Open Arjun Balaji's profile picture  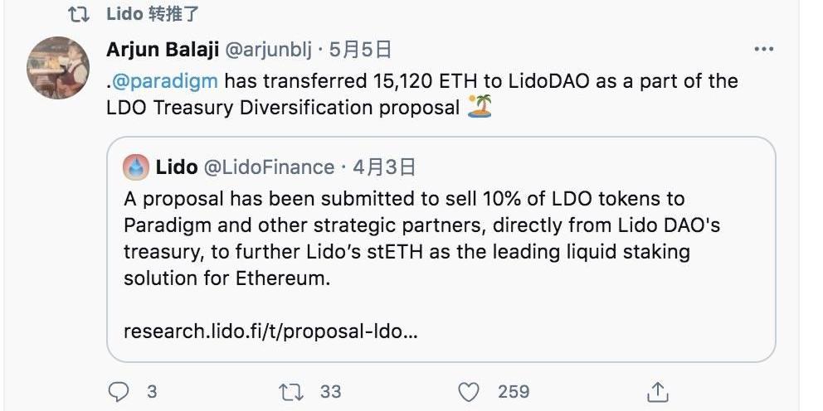point(58,67)
